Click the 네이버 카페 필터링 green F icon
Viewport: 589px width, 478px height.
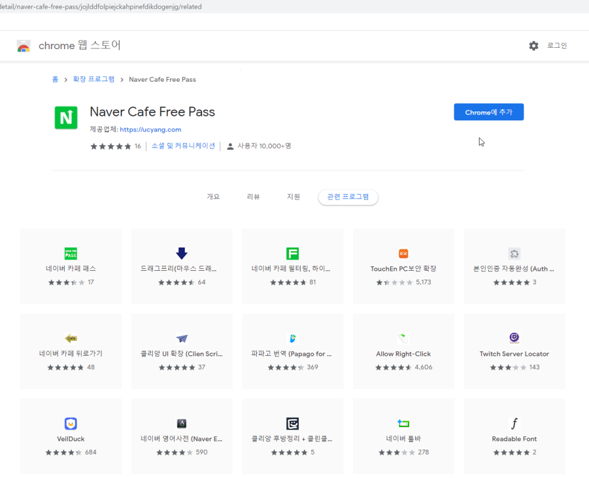click(292, 253)
